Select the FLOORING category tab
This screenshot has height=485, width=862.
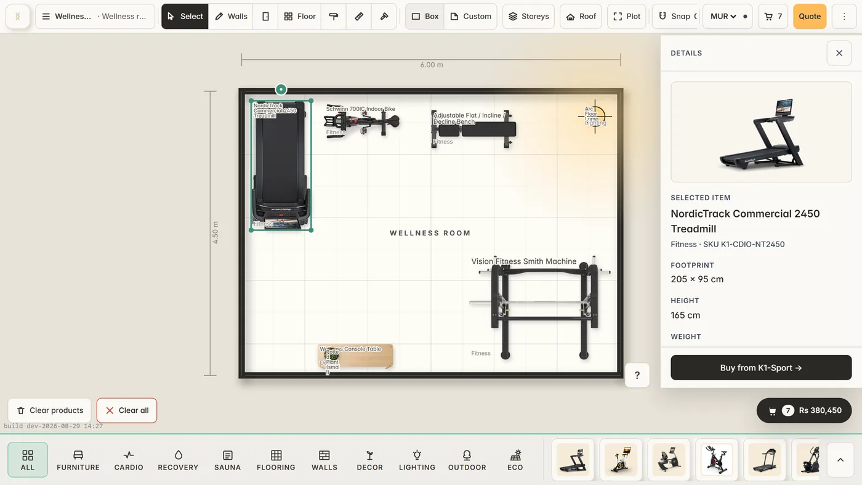click(276, 460)
